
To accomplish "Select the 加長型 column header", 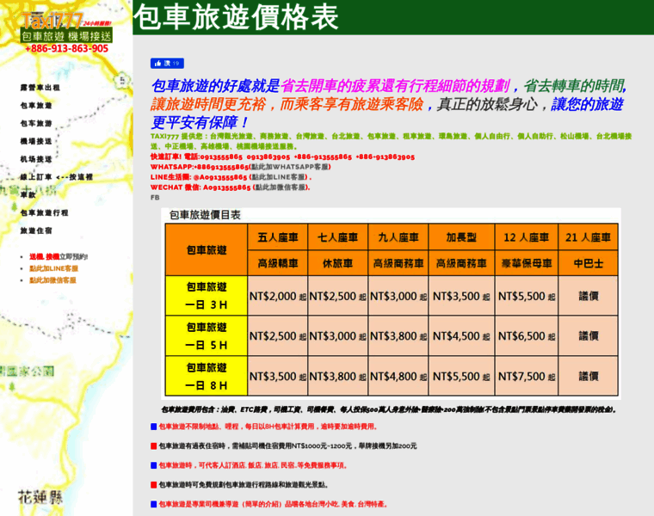I will pyautogui.click(x=461, y=237).
